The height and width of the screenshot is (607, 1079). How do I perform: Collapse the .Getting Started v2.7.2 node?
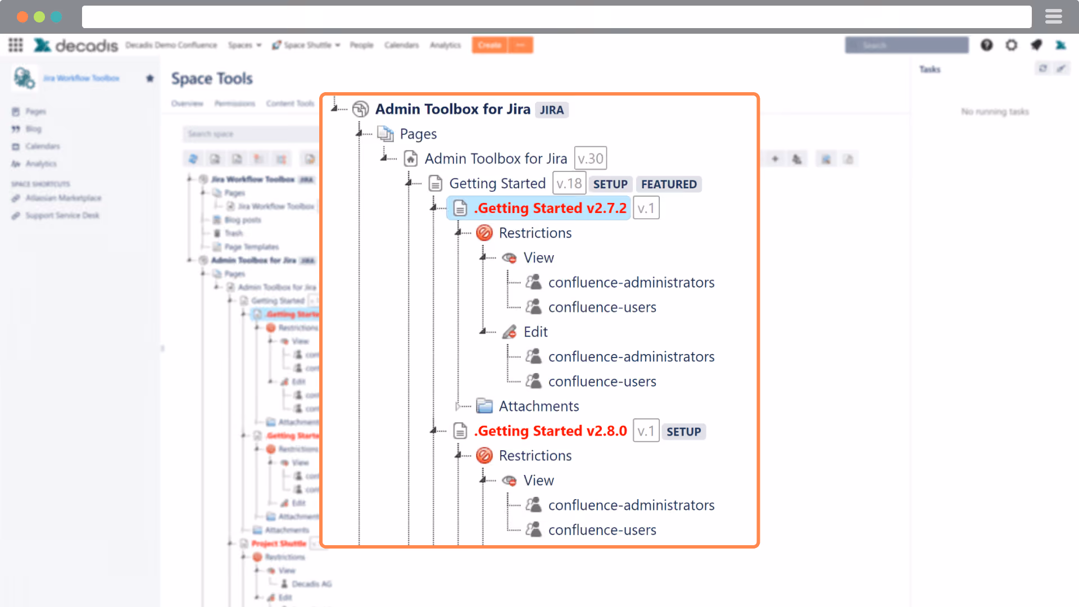pyautogui.click(x=433, y=207)
